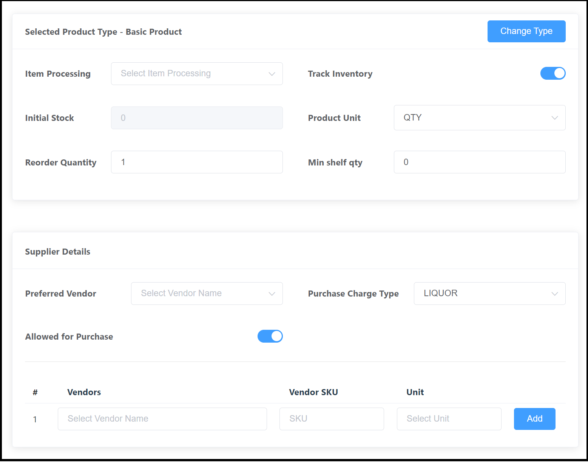Viewport: 588px width, 462px height.
Task: Open the Select Unit dropdown in vendor row
Action: click(449, 419)
